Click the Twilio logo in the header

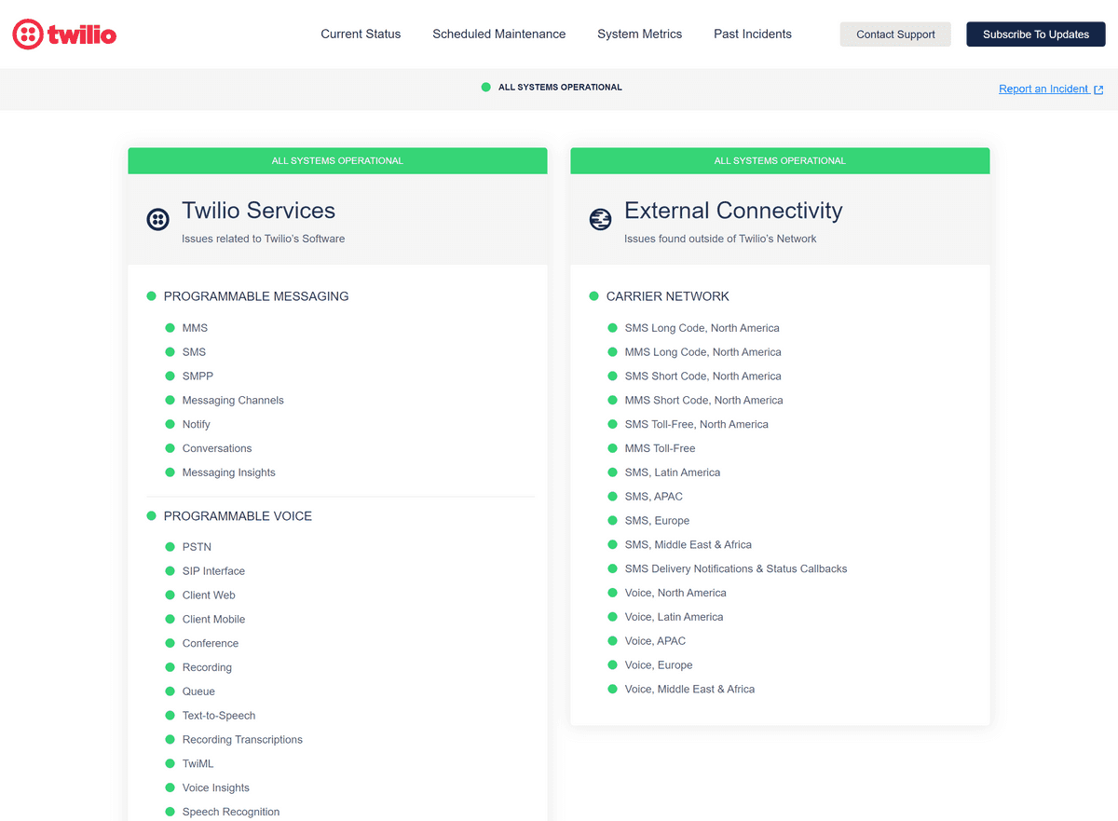pyautogui.click(x=63, y=34)
